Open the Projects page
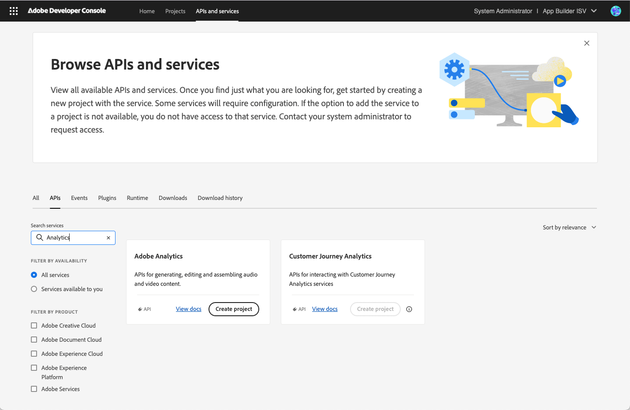Viewport: 630px width, 410px height. click(x=175, y=11)
